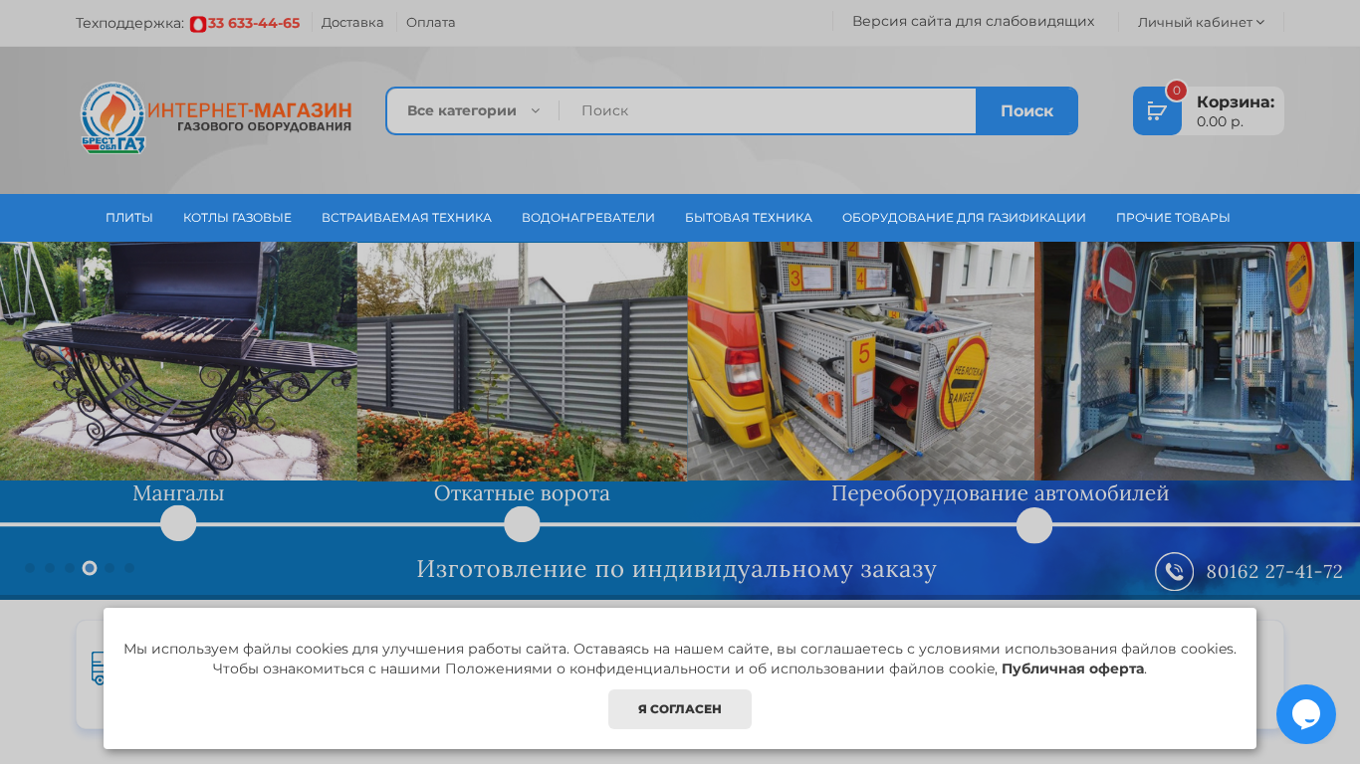Viewport: 1360px width, 764px height.
Task: Click the circle marker under Переоборудование автомобилей
Action: (1033, 525)
